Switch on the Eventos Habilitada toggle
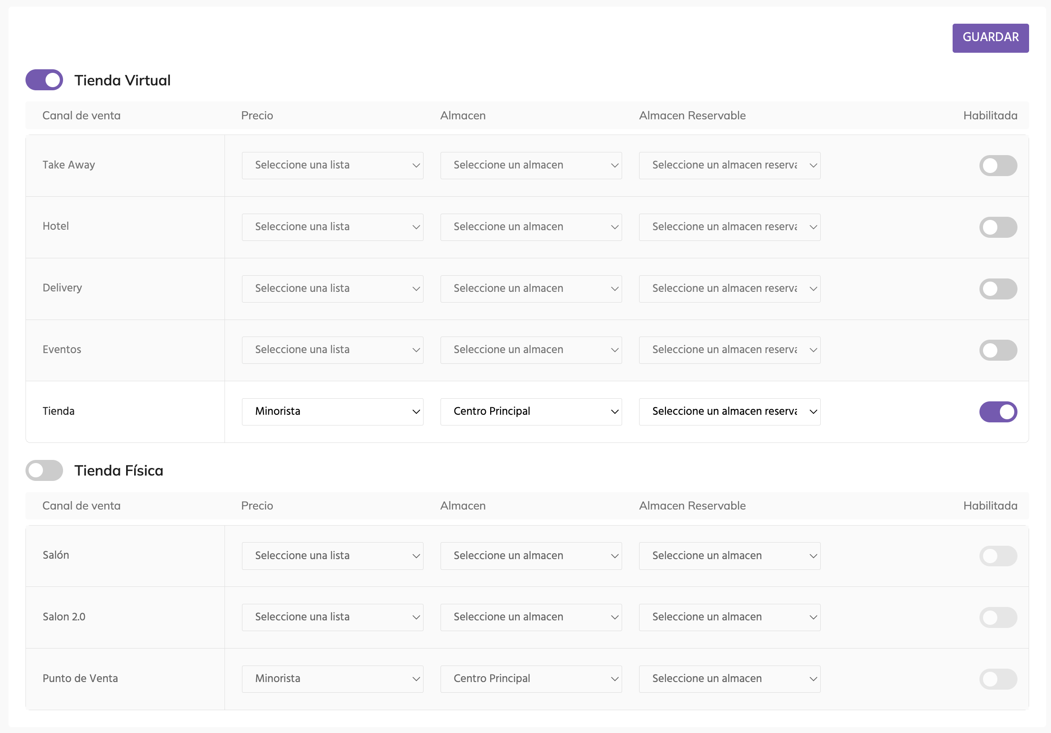This screenshot has width=1051, height=733. [998, 350]
